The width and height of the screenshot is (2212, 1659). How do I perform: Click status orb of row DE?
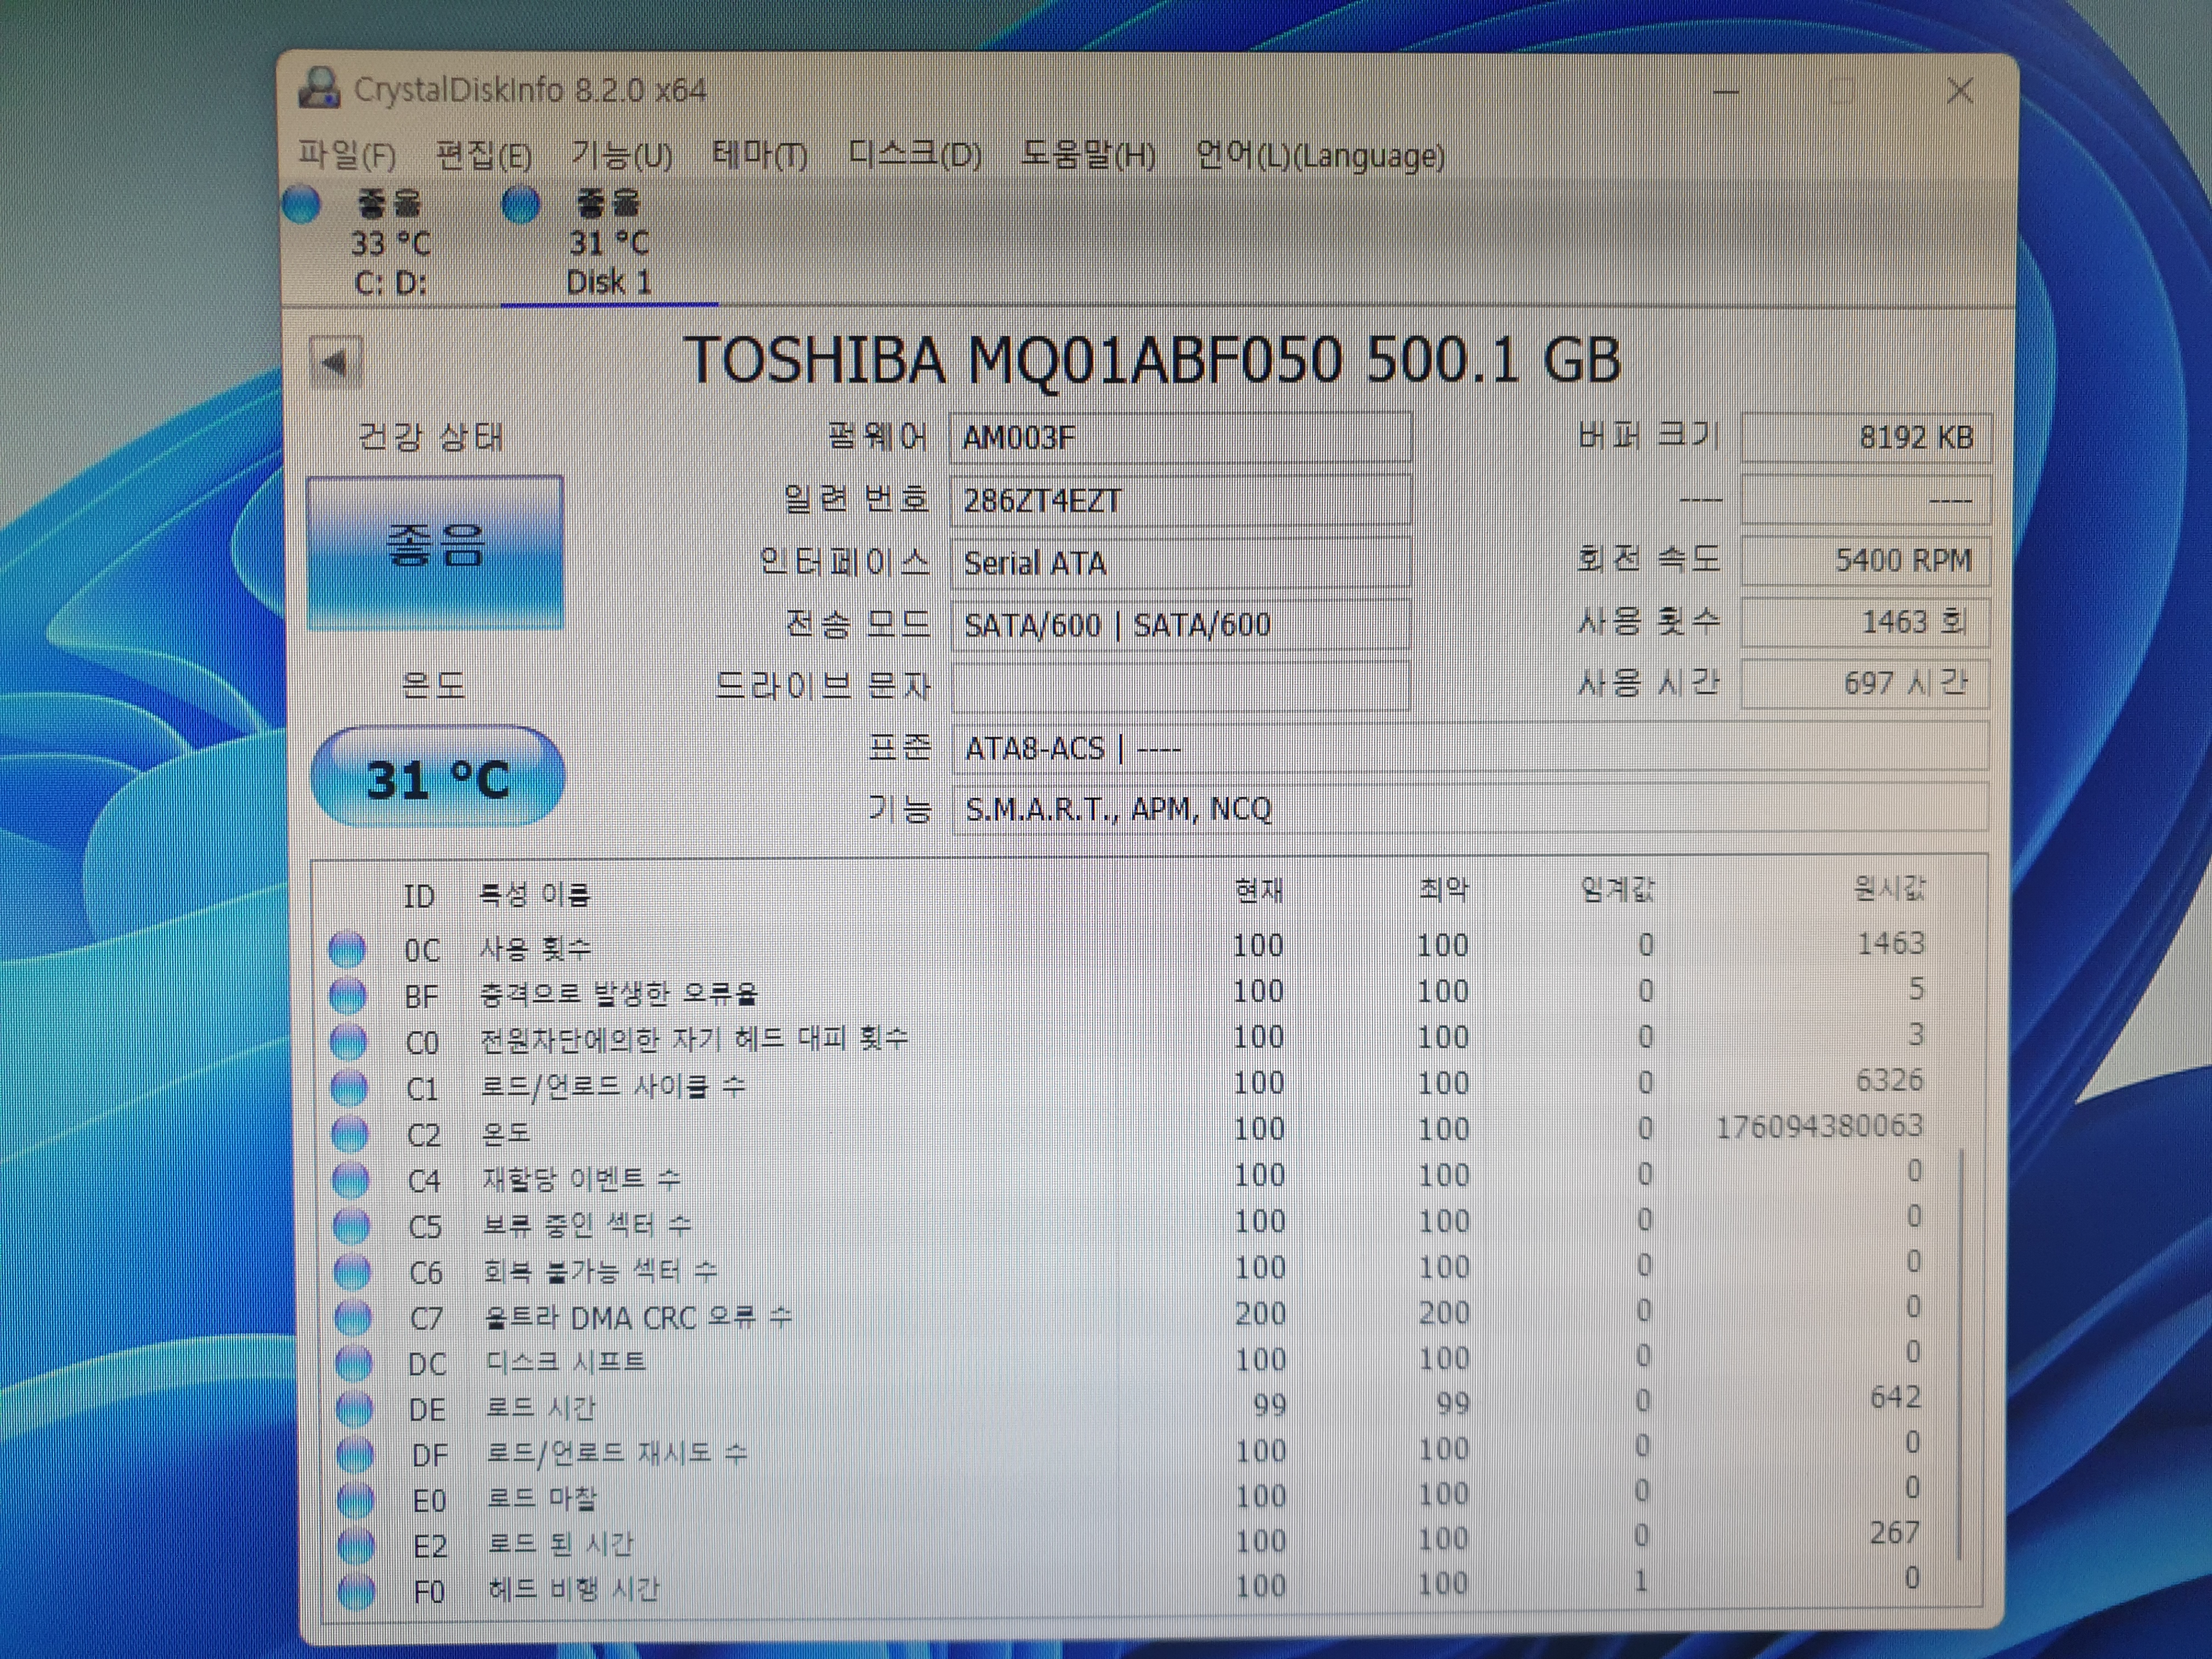pyautogui.click(x=354, y=1409)
